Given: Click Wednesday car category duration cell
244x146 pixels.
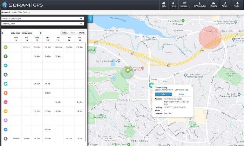Looking at the screenshot, I should click(37, 111).
